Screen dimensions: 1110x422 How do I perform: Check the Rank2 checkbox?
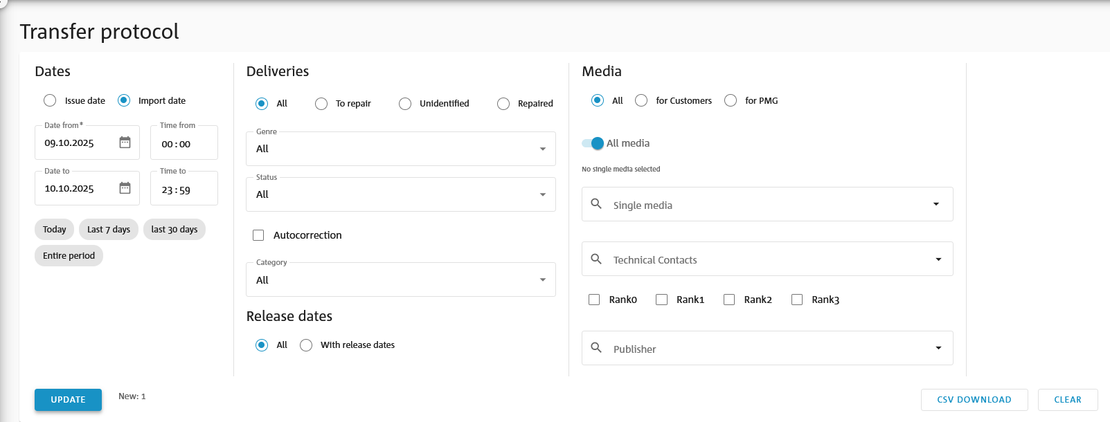click(729, 300)
